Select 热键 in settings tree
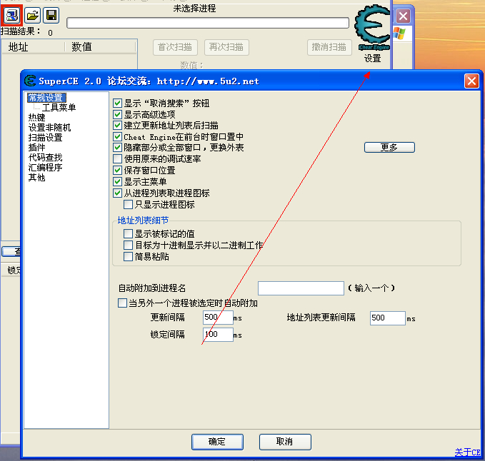485x461 pixels. (x=37, y=118)
